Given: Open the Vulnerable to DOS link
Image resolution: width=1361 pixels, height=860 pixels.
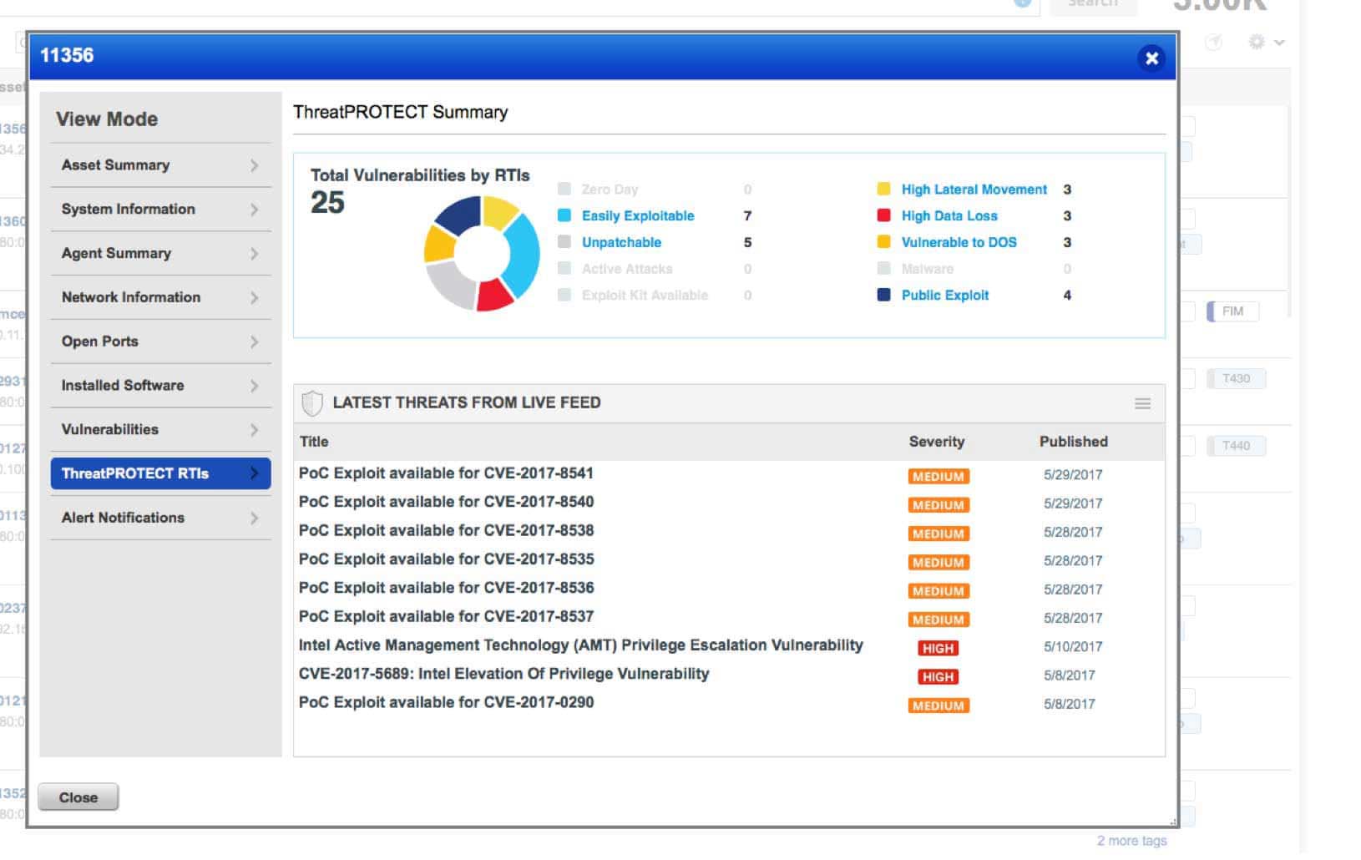Looking at the screenshot, I should [x=959, y=242].
